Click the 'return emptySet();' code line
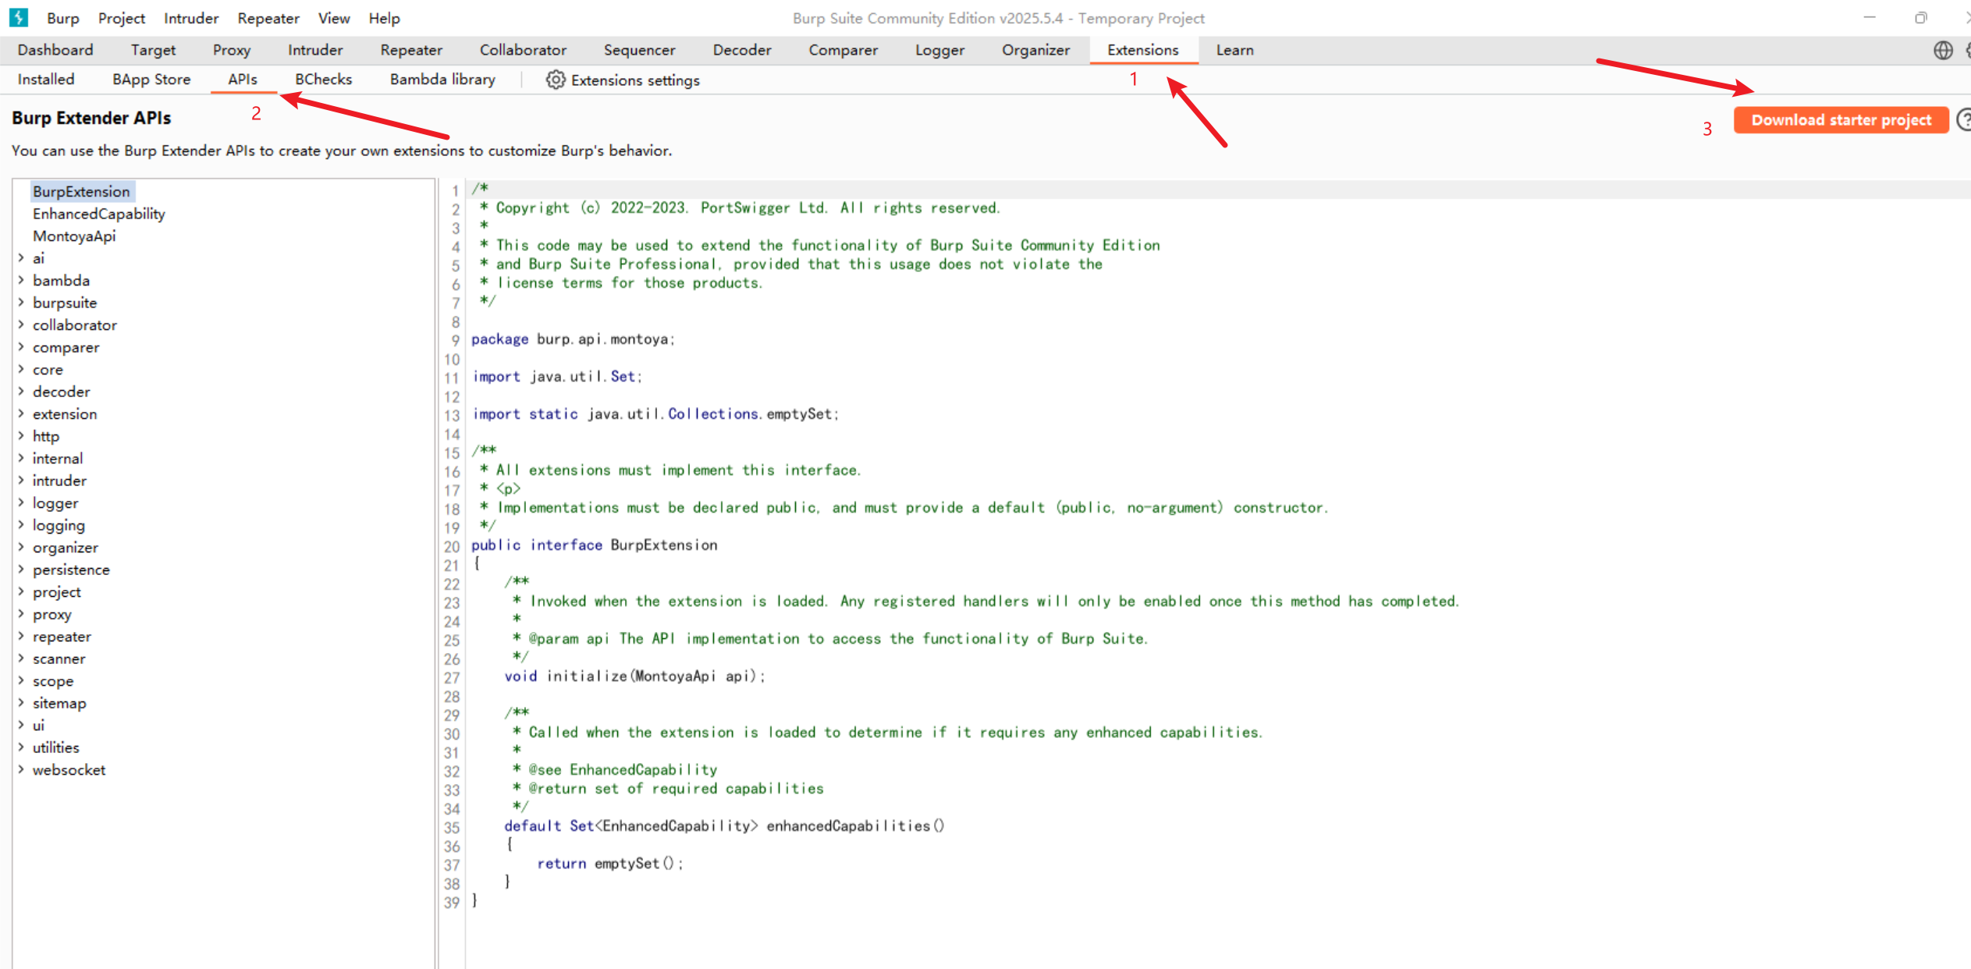Screen dimensions: 1971x969 (610, 863)
